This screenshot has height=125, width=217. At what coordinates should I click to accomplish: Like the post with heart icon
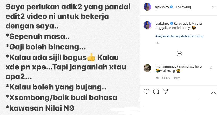146,92
